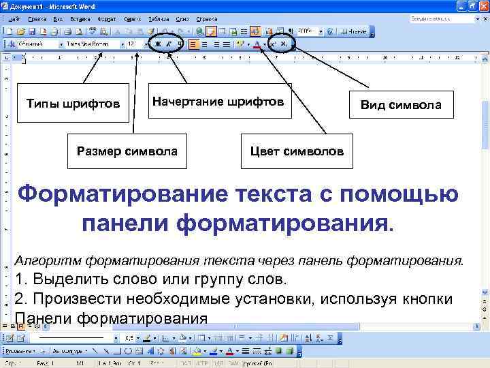Viewport: 490px width, 368px height.
Task: Draw an Oval with Drawing toolbar
Action: [x=128, y=351]
